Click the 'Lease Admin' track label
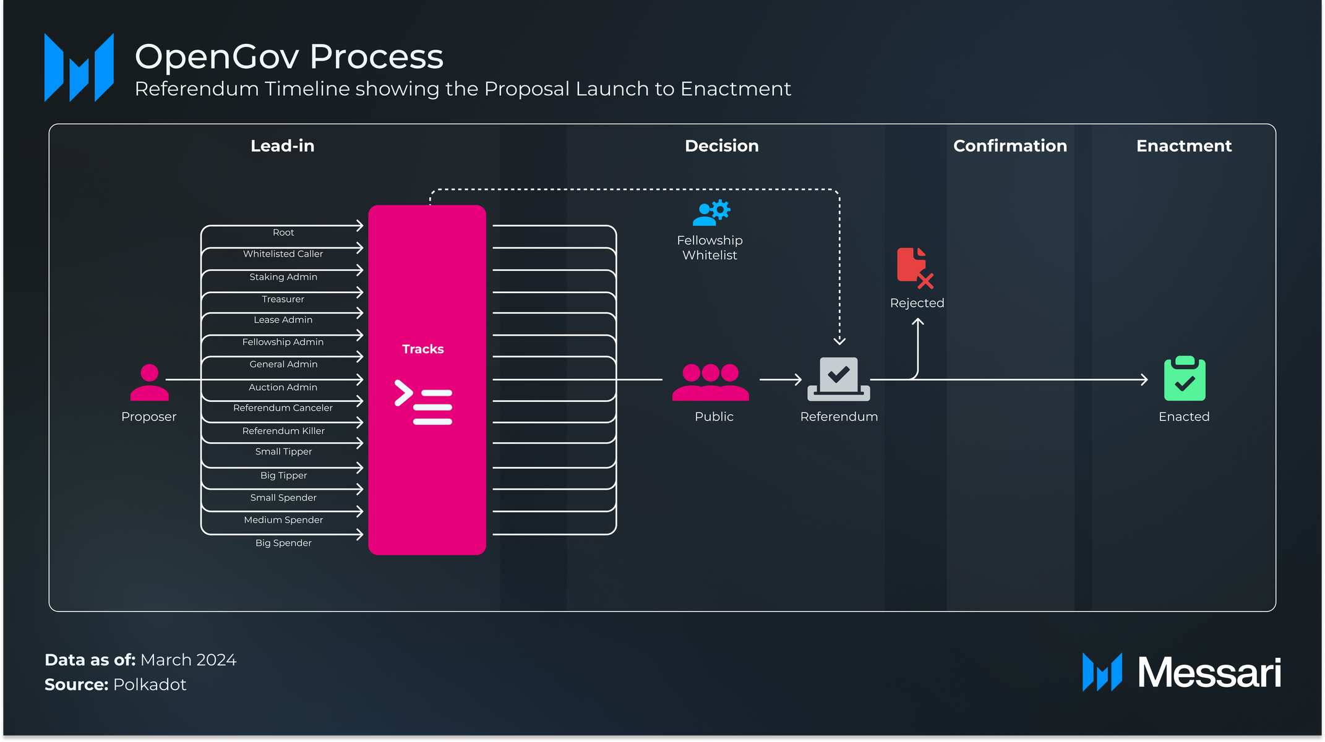Viewport: 1325px width, 742px height. pos(283,320)
